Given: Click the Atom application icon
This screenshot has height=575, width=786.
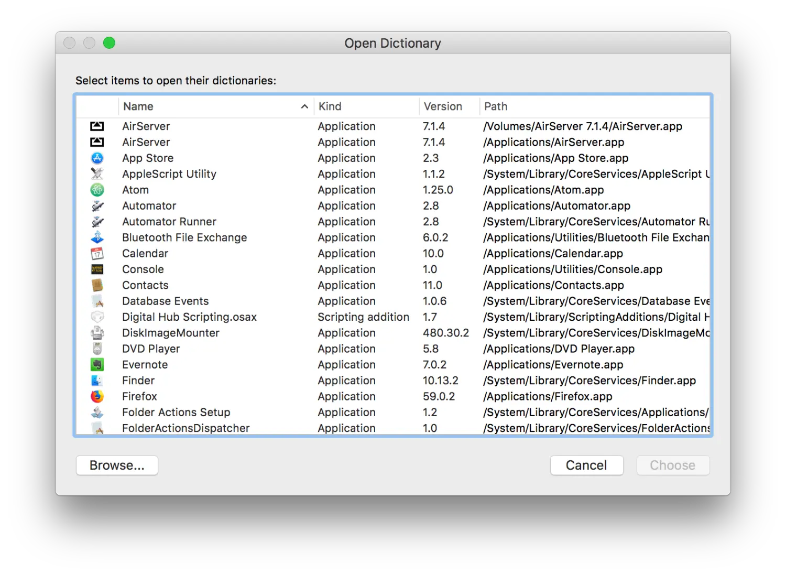Looking at the screenshot, I should [x=97, y=190].
